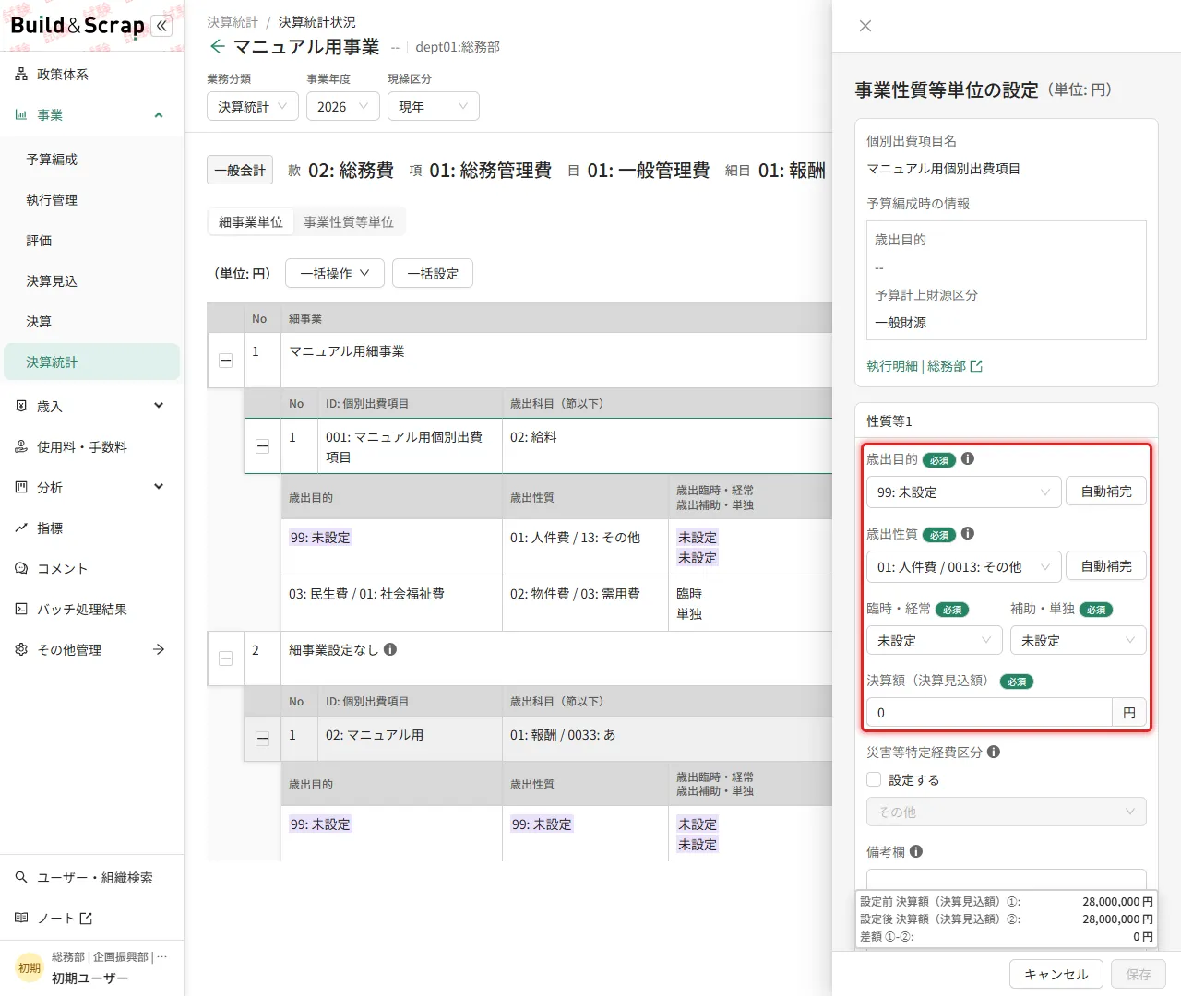Click the ノート book icon
The image size is (1181, 996).
[x=21, y=919]
